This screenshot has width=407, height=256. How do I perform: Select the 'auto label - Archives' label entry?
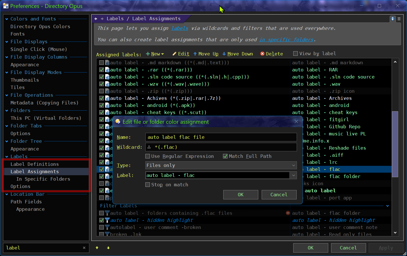(322, 98)
